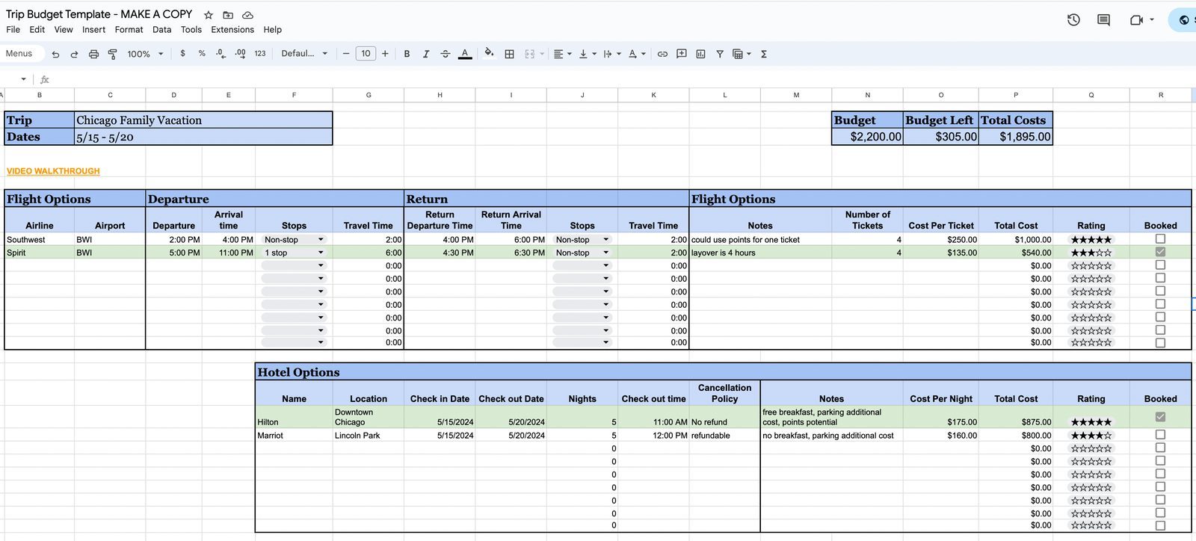Select the Budget cell $2,200.00

point(867,137)
